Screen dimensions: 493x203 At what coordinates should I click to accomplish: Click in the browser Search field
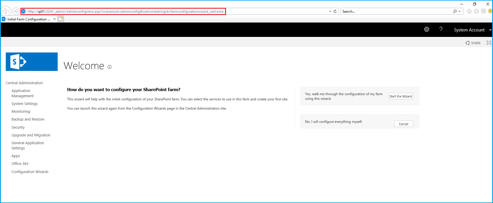[x=395, y=12]
